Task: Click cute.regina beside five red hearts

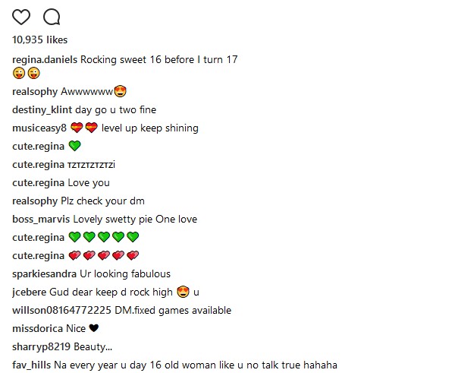Action: [39, 256]
